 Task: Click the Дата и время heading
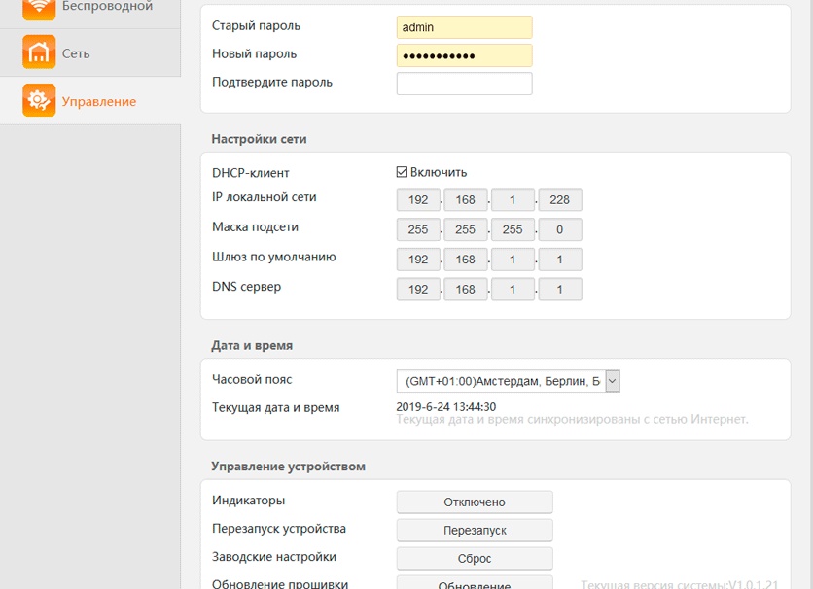point(252,345)
